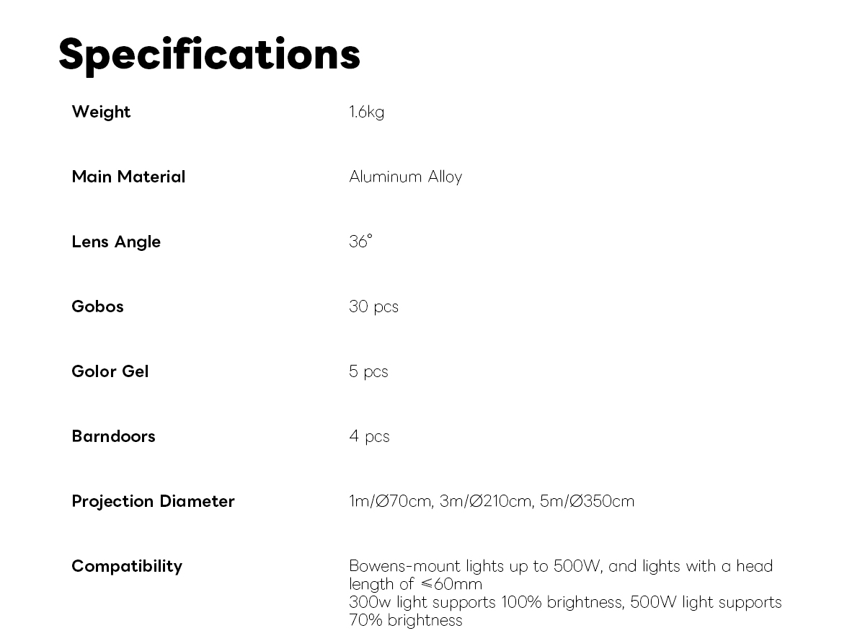Click the Aluminum Alloy value
Screen dimensions: 865x641
click(405, 177)
